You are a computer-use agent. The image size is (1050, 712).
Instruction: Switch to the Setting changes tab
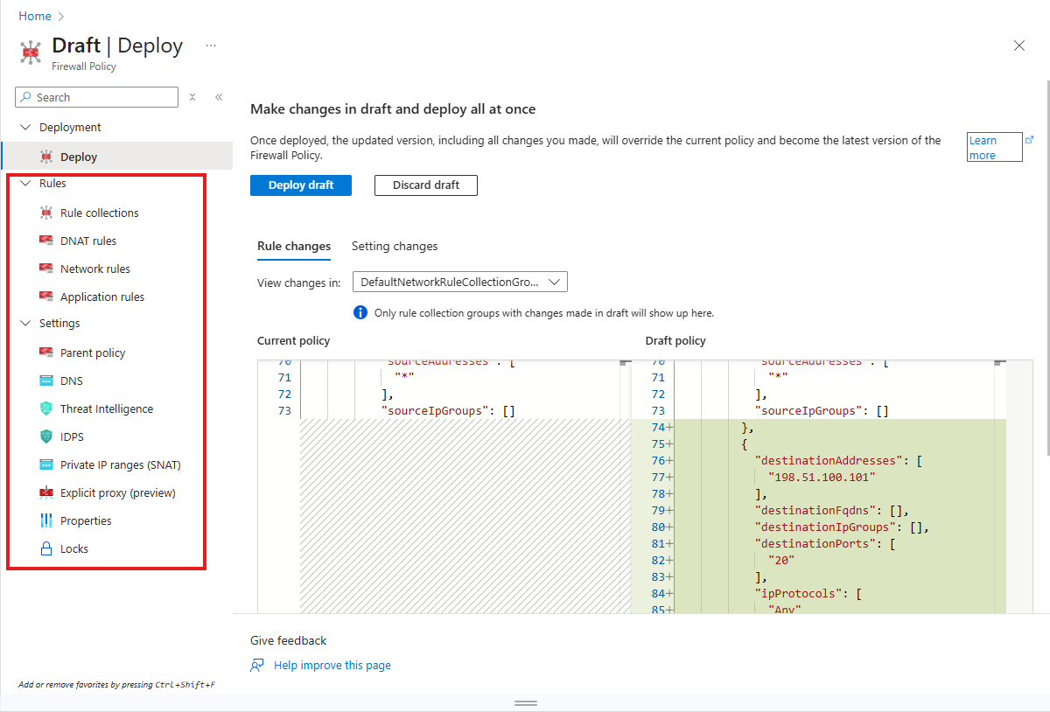[395, 246]
